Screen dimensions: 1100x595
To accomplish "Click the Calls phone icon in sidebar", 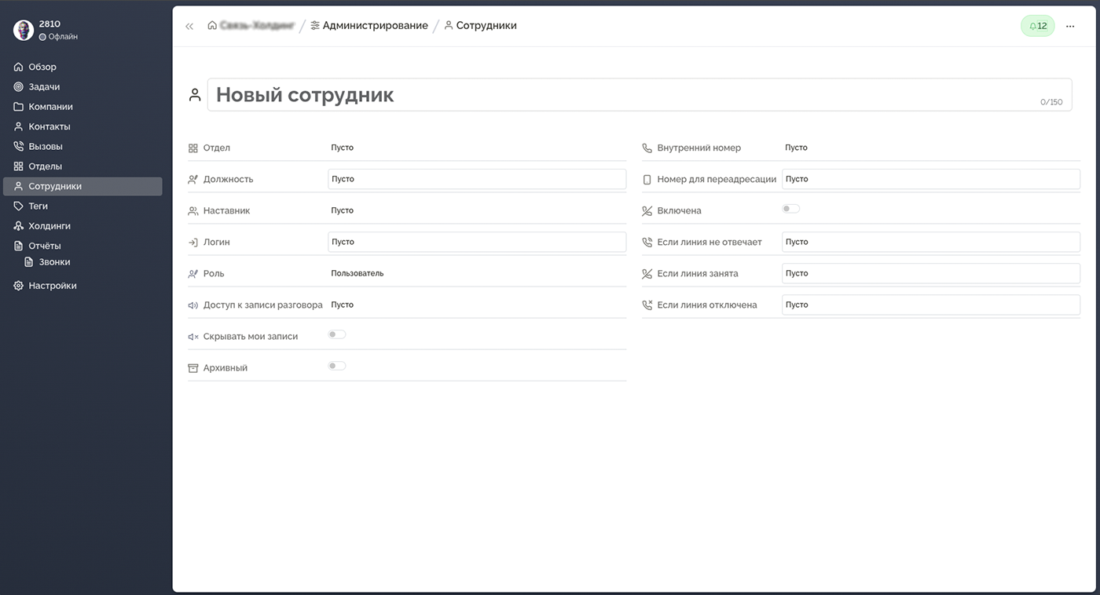I will (x=19, y=147).
